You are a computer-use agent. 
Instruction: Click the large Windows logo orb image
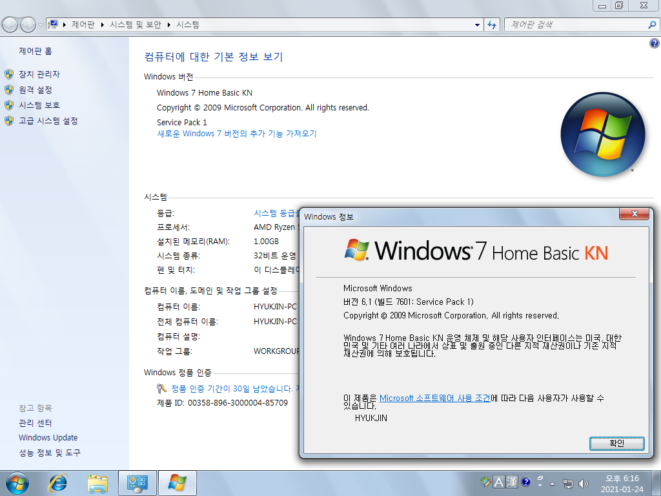click(603, 134)
